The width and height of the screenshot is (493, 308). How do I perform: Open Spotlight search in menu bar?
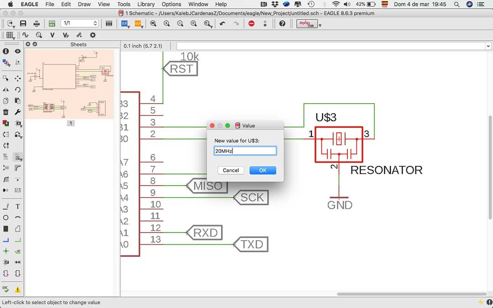456,5
